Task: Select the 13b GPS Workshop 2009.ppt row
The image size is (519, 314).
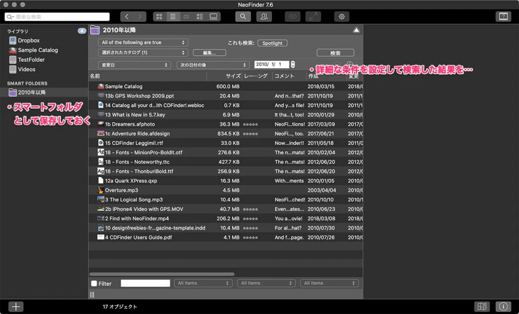Action: (x=226, y=96)
